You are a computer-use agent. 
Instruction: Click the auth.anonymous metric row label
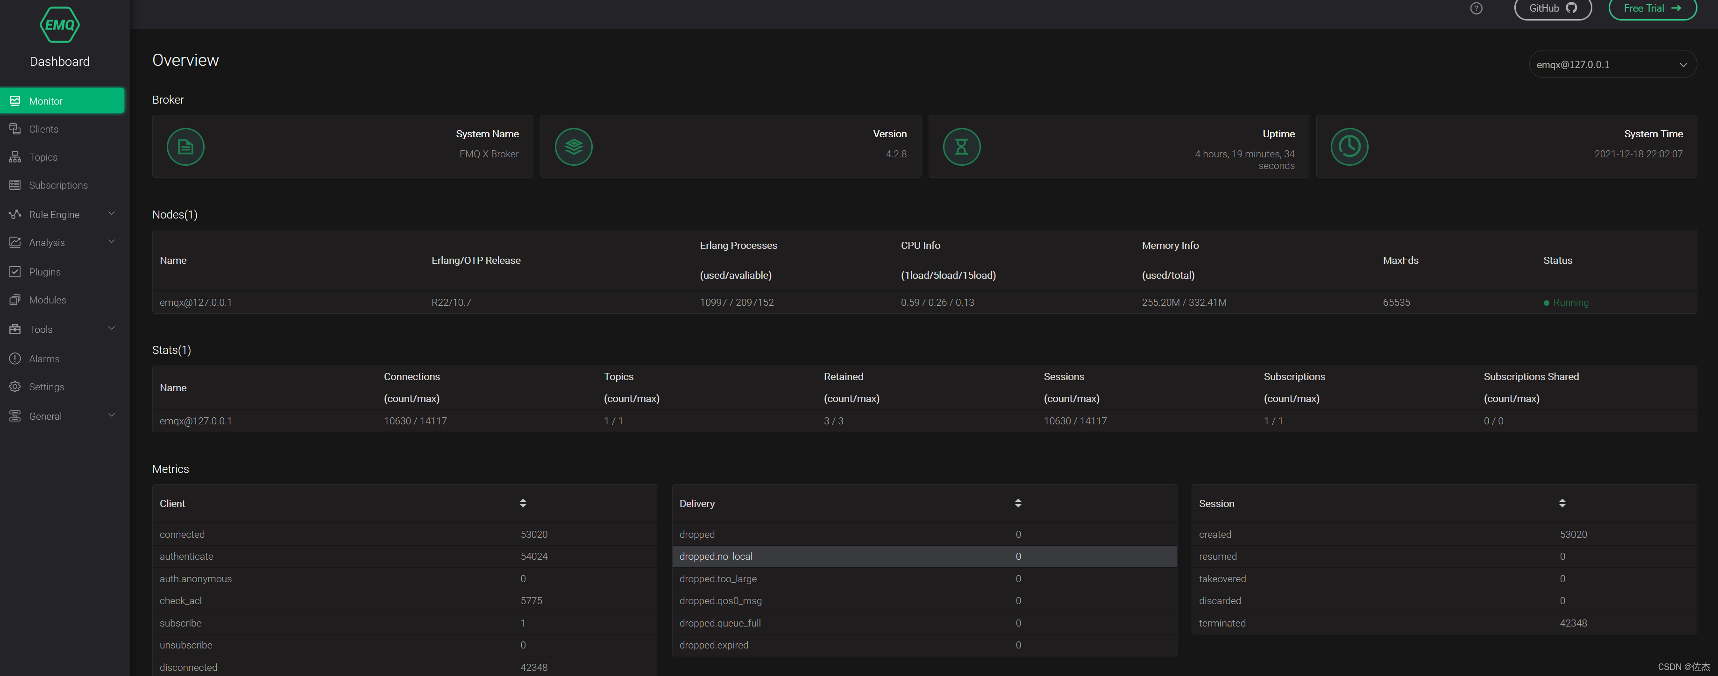pos(195,578)
